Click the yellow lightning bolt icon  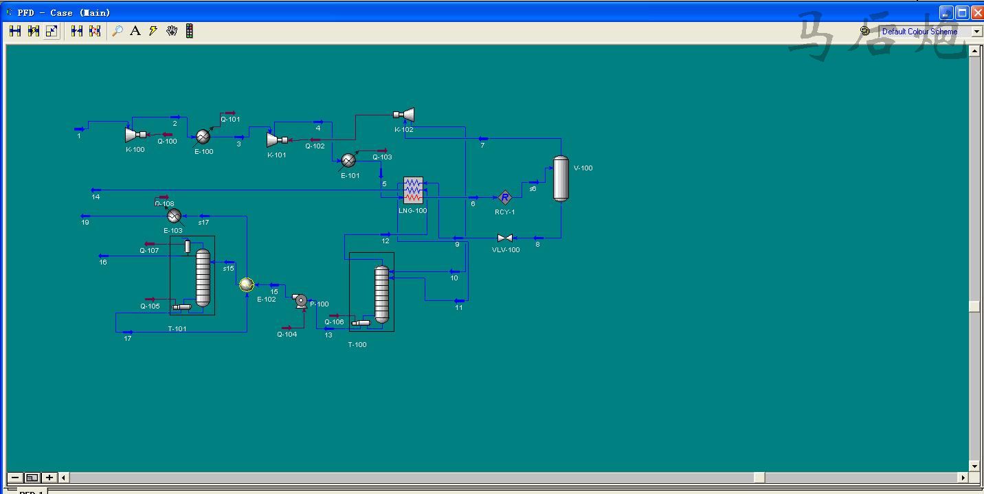click(x=153, y=31)
